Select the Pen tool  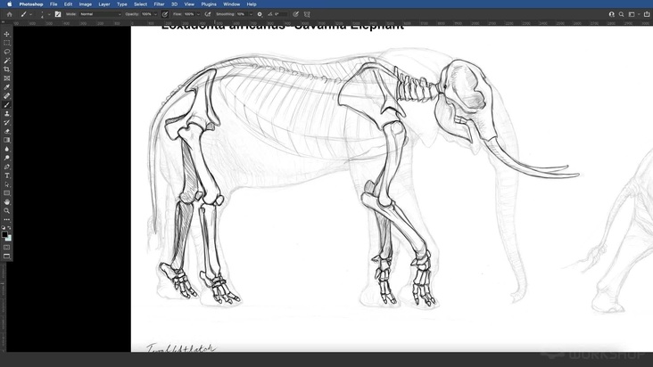click(6, 167)
